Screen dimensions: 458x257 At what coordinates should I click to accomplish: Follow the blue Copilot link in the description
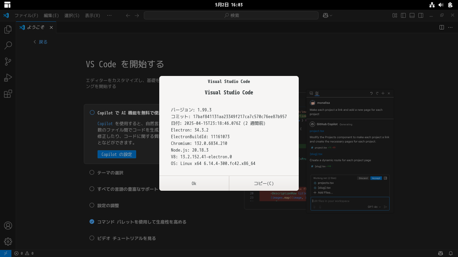tap(105, 123)
